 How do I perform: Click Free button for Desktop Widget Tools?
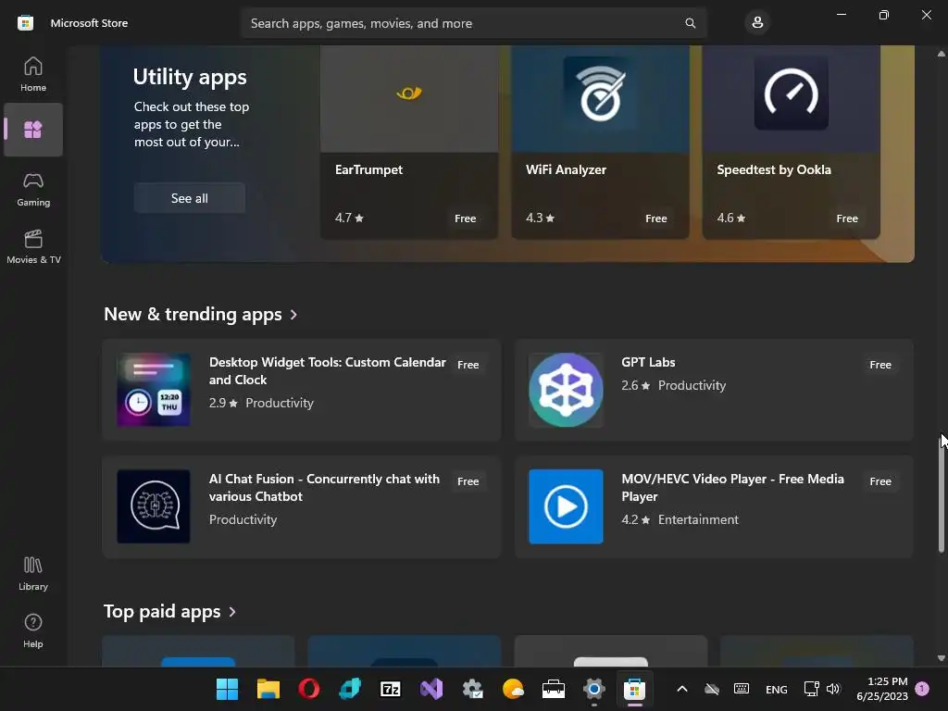click(468, 365)
